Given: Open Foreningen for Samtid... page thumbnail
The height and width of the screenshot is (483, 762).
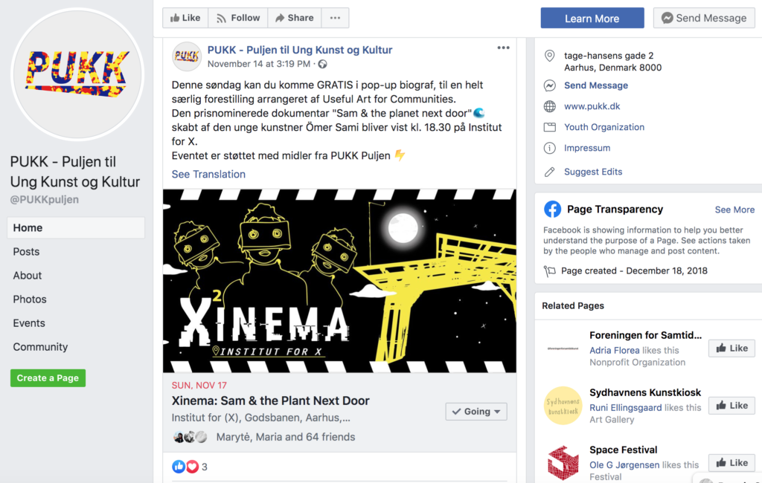Looking at the screenshot, I should pyautogui.click(x=563, y=348).
